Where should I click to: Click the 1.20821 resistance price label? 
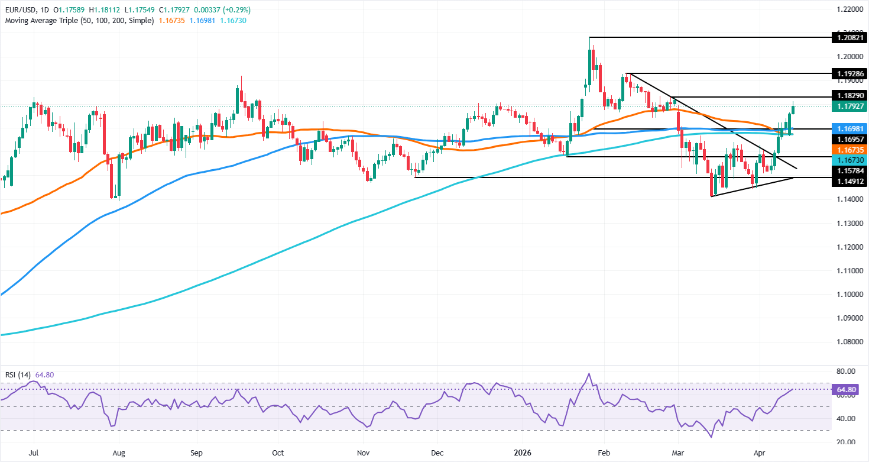[x=849, y=37]
